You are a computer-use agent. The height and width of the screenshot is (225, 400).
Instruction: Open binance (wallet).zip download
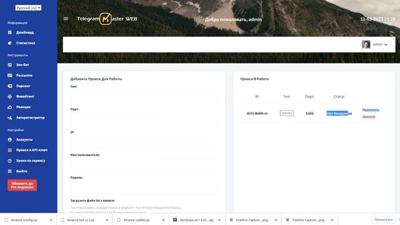tap(136, 220)
